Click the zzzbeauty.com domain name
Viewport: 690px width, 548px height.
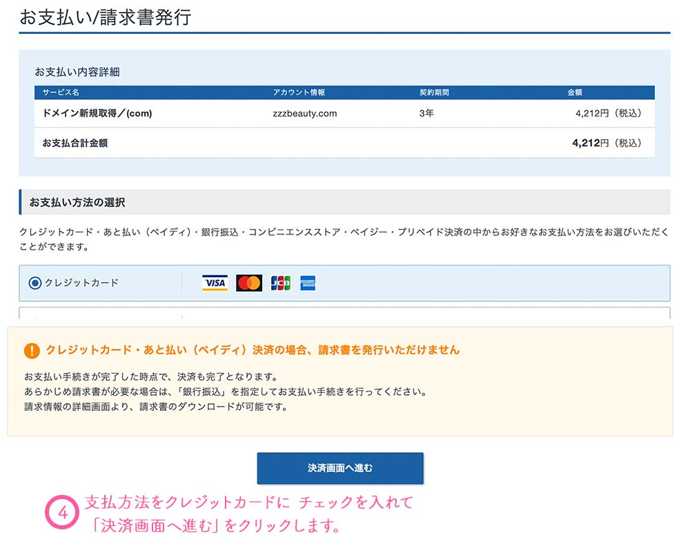coord(304,113)
